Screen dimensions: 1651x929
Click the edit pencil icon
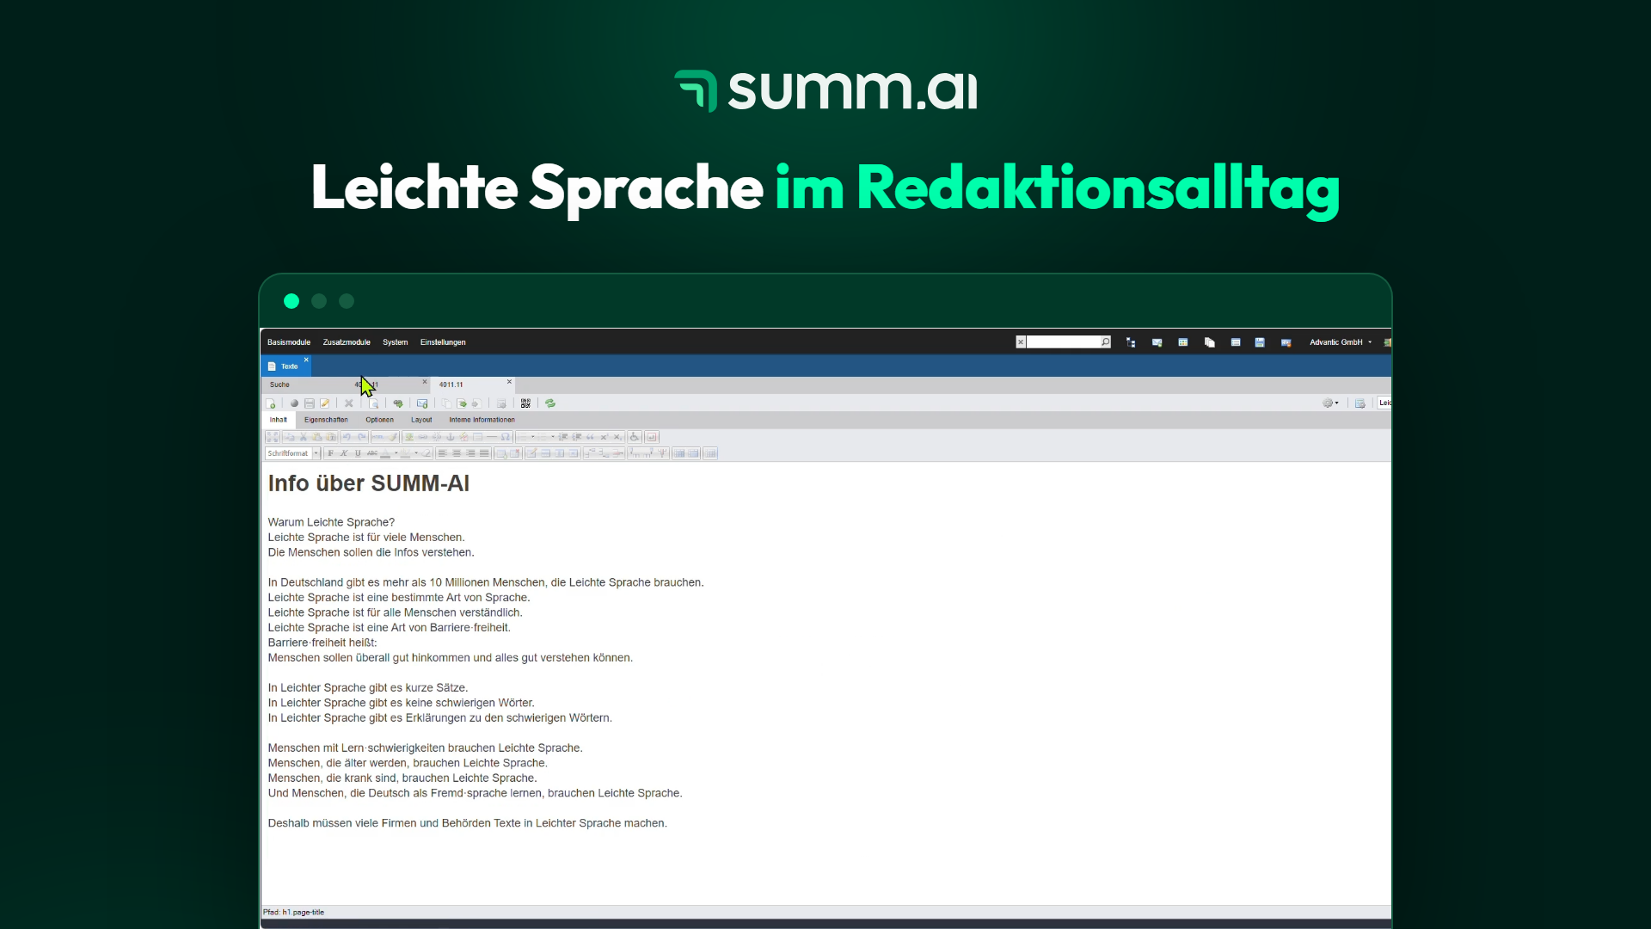coord(325,403)
